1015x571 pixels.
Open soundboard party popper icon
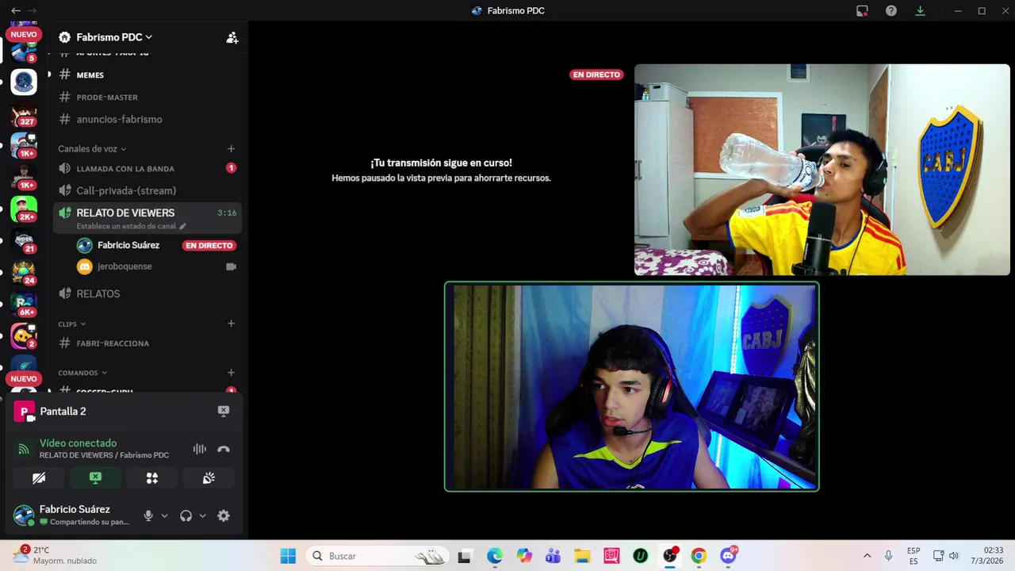click(x=209, y=477)
